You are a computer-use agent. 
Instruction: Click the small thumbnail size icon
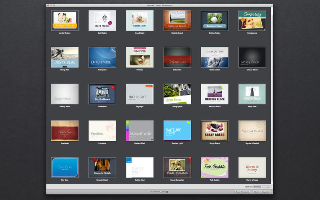(151, 192)
